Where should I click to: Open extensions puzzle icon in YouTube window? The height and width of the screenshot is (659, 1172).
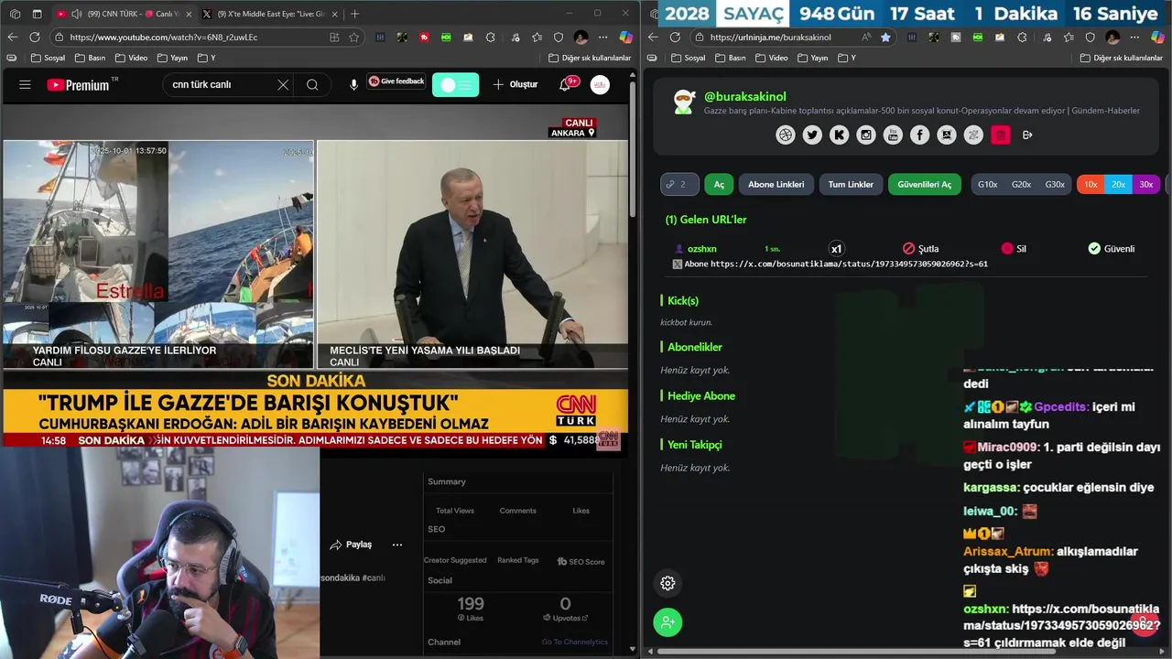(x=491, y=37)
